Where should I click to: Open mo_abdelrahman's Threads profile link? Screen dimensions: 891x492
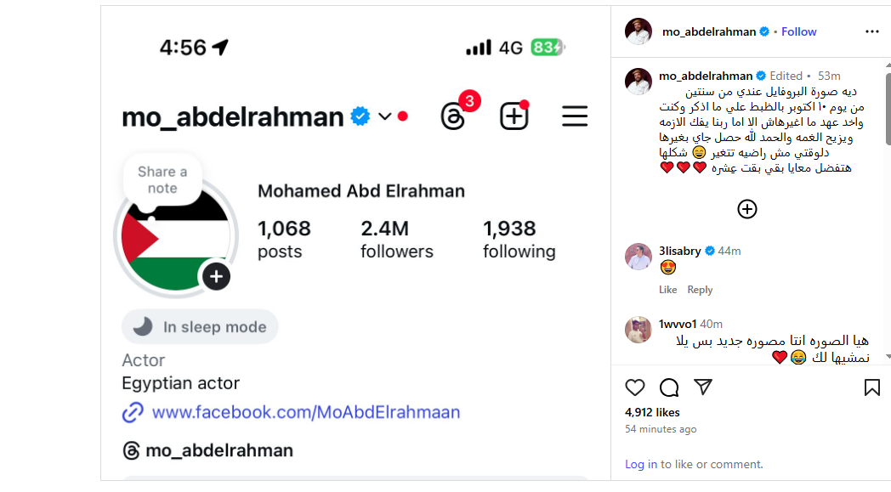tap(219, 450)
